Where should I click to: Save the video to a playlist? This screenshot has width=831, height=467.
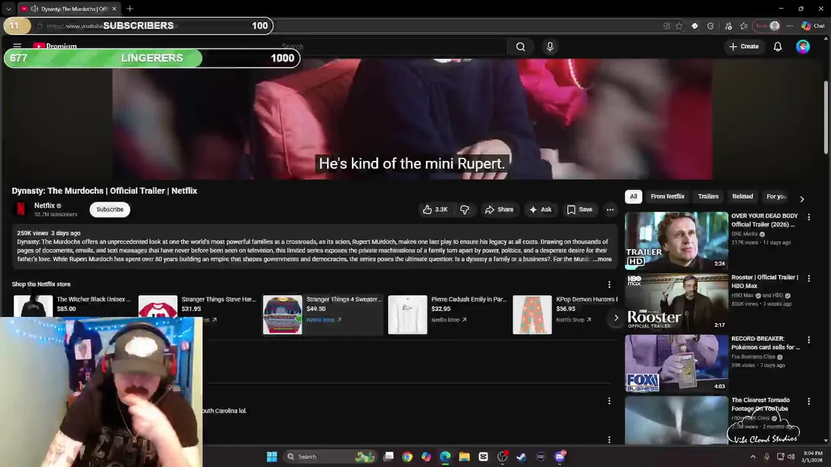(579, 210)
